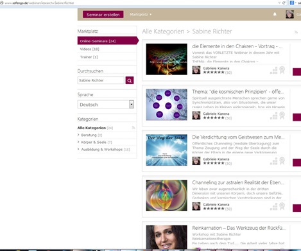Click the magnifier search button
The height and width of the screenshot is (251, 301).
pyautogui.click(x=130, y=80)
